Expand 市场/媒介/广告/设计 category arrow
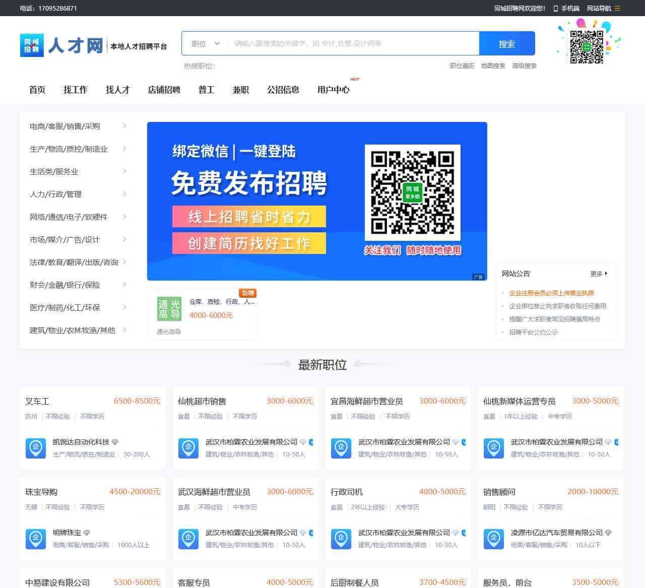 124,239
